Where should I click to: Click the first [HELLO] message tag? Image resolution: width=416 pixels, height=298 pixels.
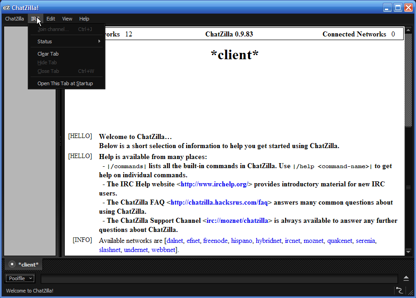tap(80, 136)
